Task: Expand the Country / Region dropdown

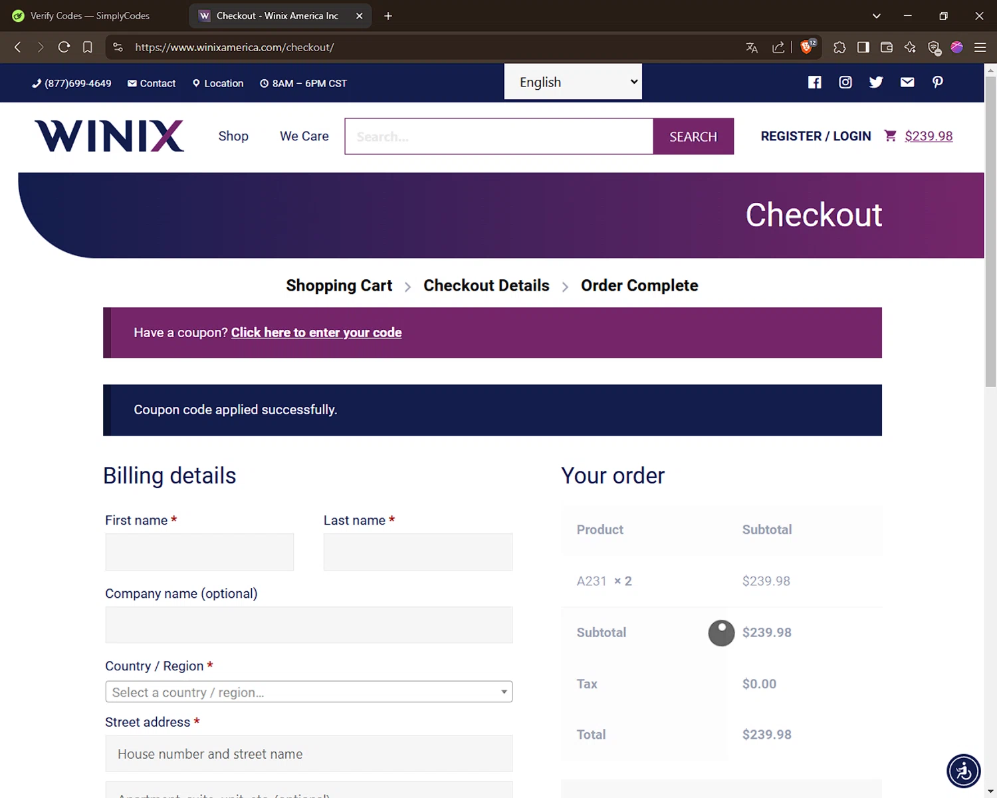Action: (x=309, y=692)
